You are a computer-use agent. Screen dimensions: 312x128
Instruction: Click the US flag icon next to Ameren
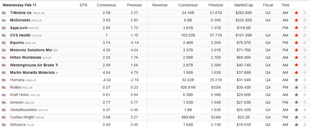pos(4,102)
